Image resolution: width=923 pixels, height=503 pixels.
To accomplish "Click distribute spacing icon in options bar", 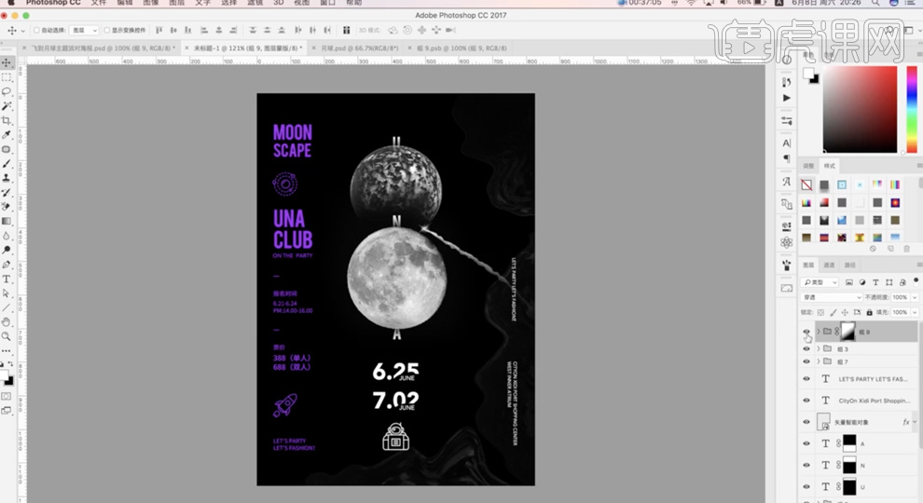I will coord(346,30).
